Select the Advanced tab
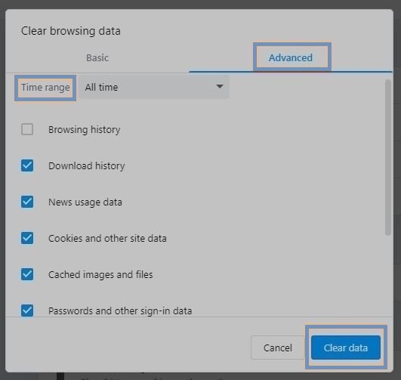 (x=291, y=58)
